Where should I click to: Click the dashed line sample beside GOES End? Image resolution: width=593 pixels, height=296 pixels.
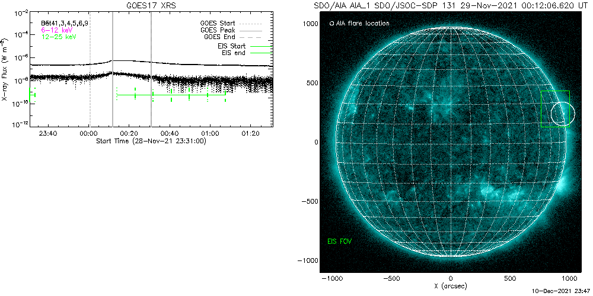(251, 37)
